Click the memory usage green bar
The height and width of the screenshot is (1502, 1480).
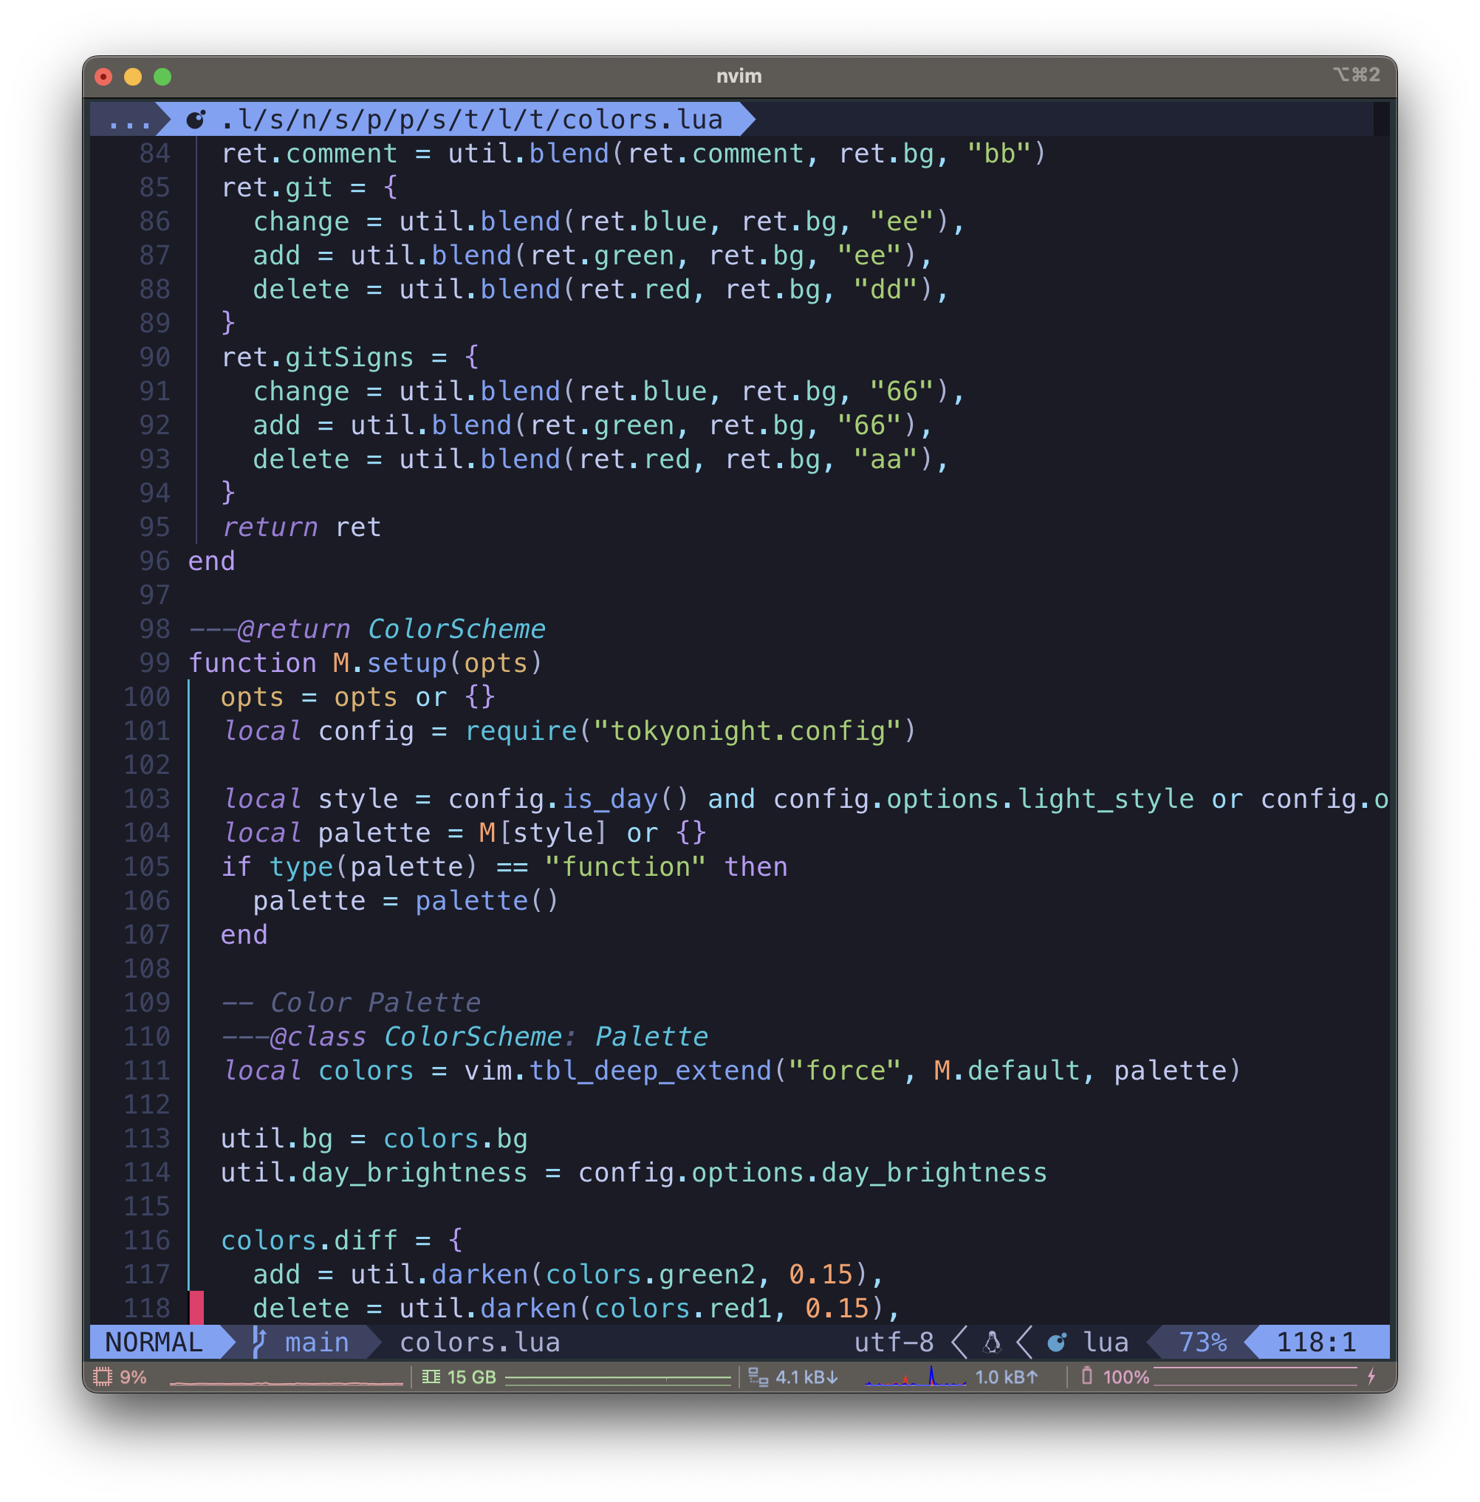pyautogui.click(x=618, y=1379)
